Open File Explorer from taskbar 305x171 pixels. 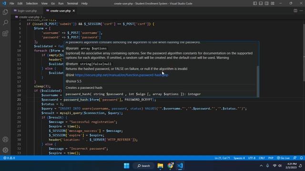[160, 166]
